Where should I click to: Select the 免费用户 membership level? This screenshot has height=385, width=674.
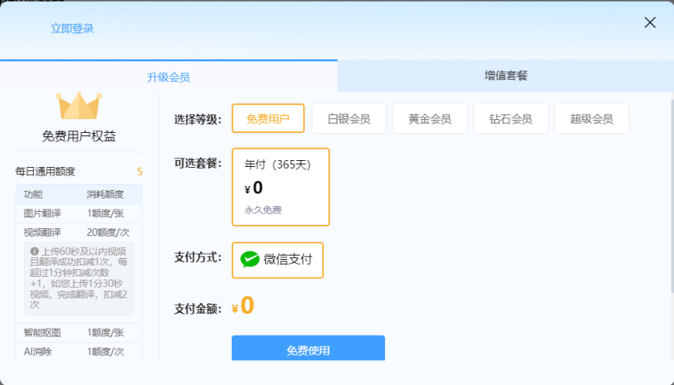pyautogui.click(x=268, y=118)
